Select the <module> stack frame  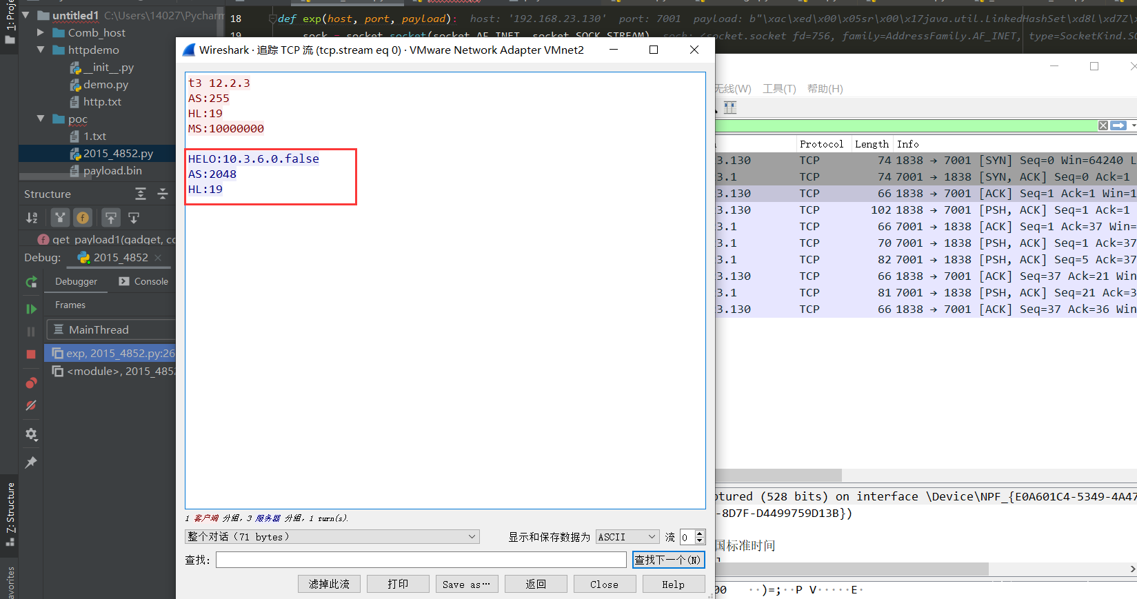pos(110,371)
